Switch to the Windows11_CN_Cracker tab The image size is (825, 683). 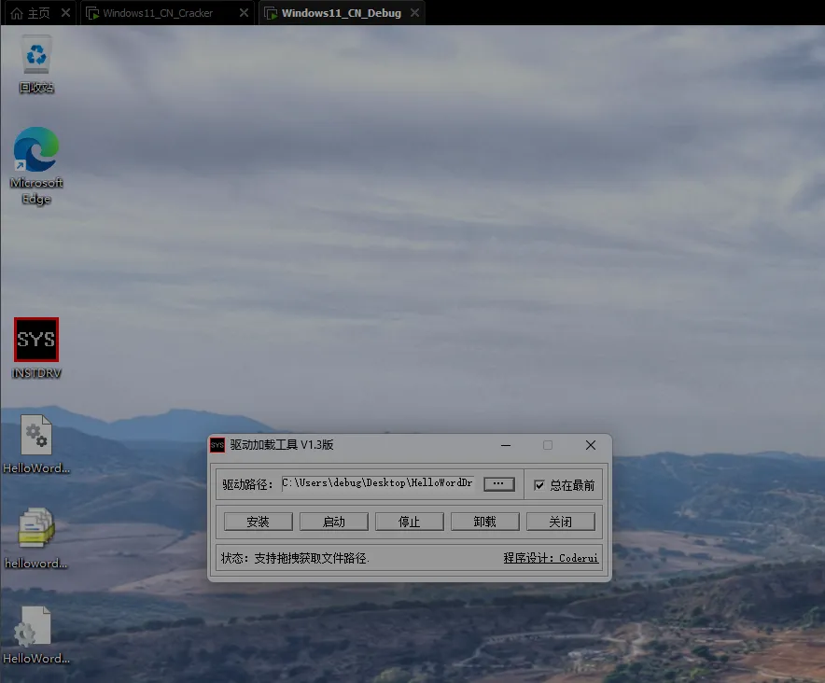[x=157, y=14]
